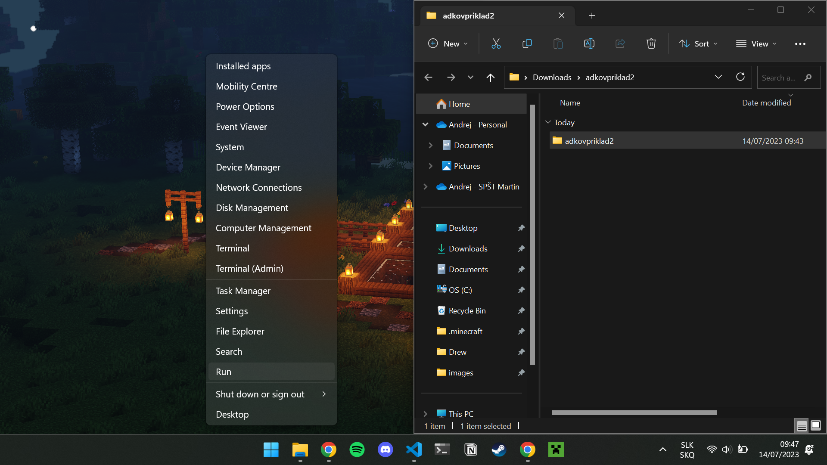This screenshot has width=827, height=465.
Task: Switch to details view layout icon
Action: [x=802, y=426]
